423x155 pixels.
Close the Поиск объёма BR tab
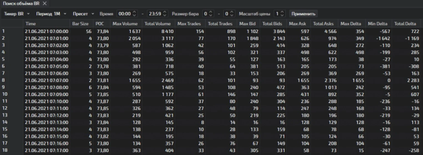[45, 3]
